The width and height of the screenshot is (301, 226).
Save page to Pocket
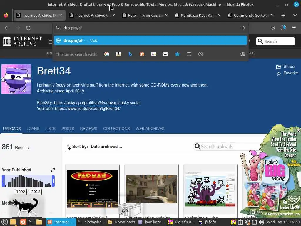(x=272, y=28)
